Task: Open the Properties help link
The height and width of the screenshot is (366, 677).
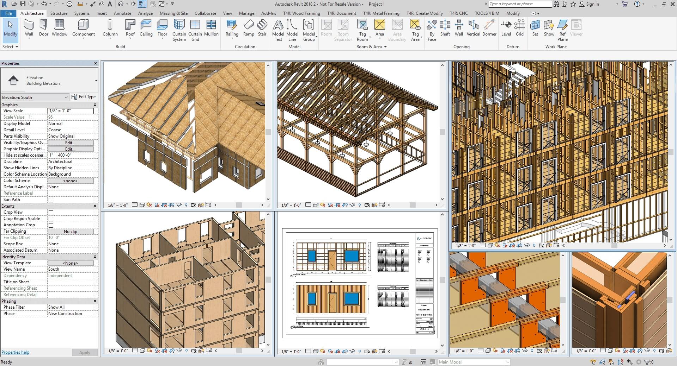Action: click(x=15, y=352)
